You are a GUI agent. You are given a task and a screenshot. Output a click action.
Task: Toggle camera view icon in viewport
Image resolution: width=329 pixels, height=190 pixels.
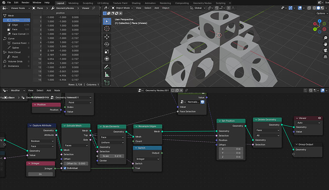coord(325,51)
